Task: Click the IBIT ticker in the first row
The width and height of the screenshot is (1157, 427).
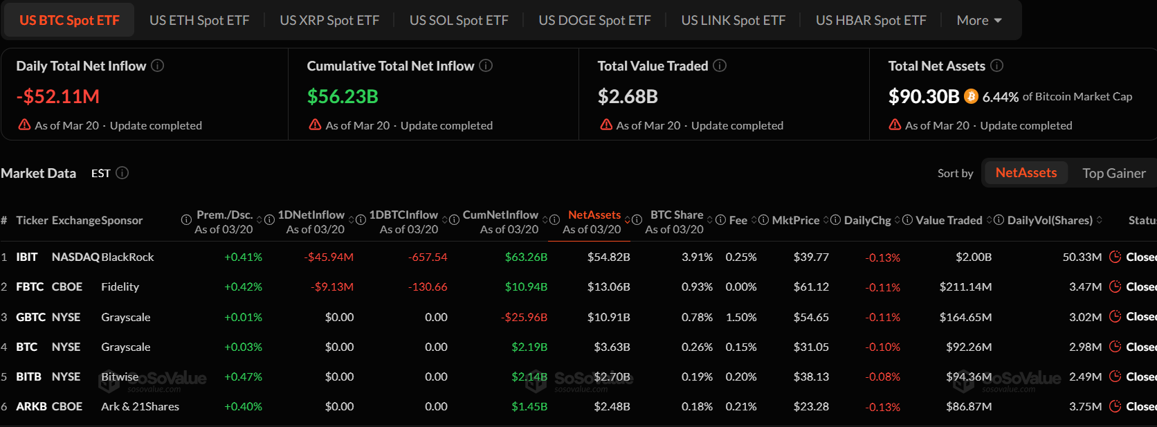Action: [26, 256]
